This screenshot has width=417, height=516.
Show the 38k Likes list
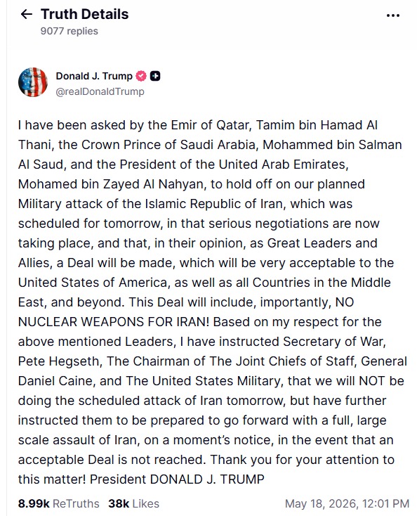coord(134,503)
